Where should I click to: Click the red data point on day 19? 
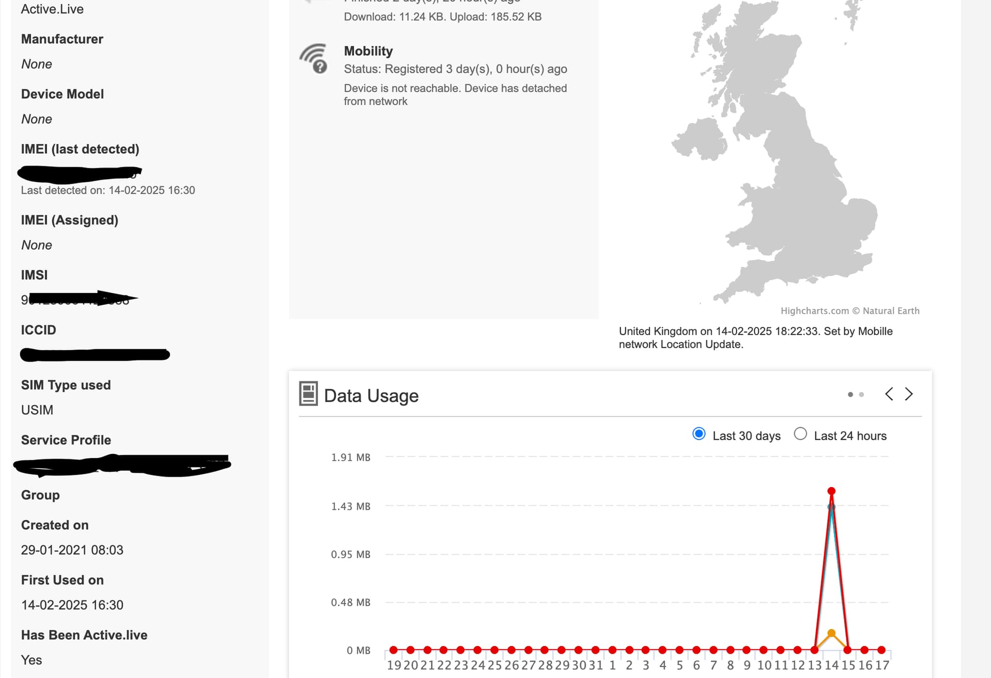(394, 650)
